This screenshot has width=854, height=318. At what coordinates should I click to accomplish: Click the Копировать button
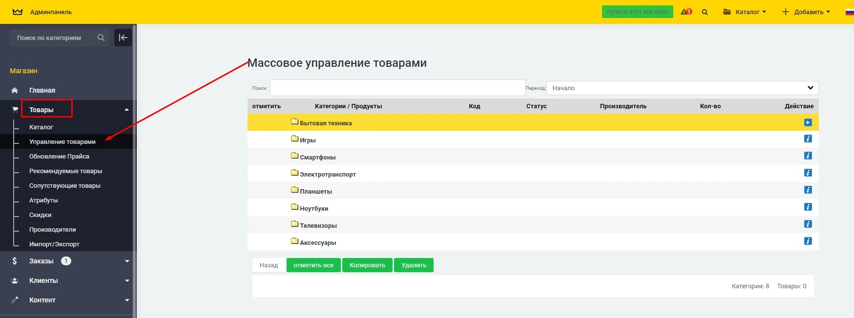367,265
